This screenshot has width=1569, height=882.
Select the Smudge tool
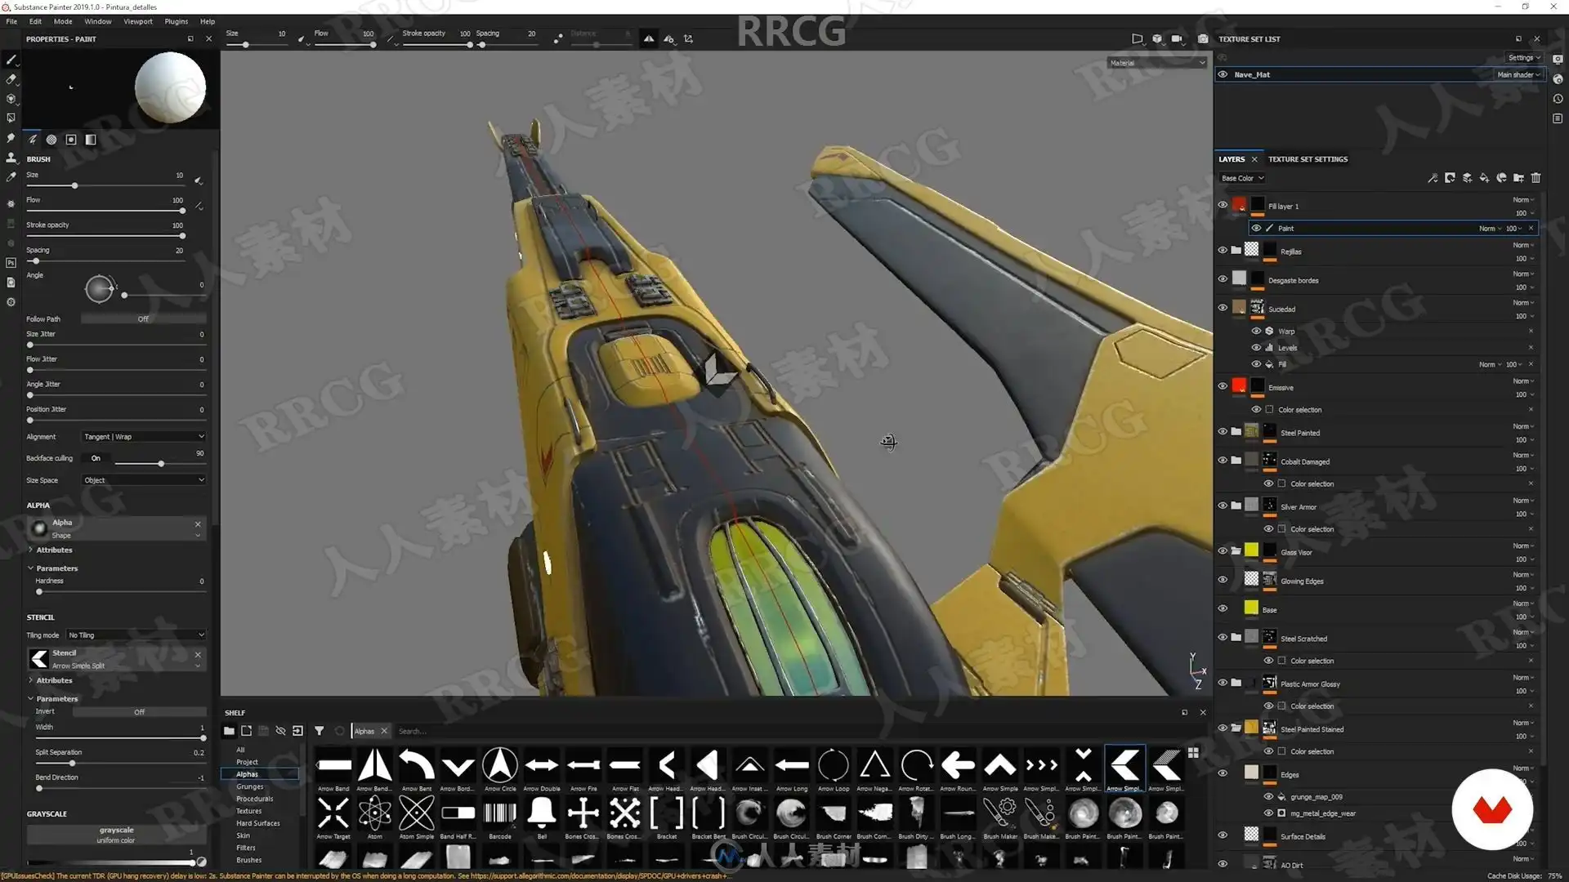click(11, 138)
